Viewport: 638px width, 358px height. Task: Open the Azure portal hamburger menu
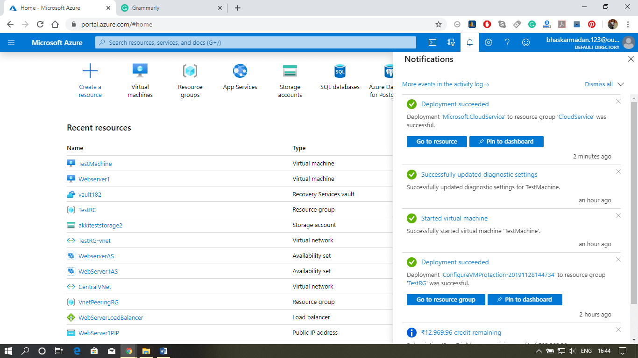pos(11,42)
